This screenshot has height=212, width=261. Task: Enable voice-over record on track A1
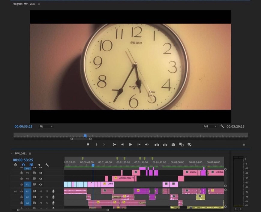coord(53,191)
